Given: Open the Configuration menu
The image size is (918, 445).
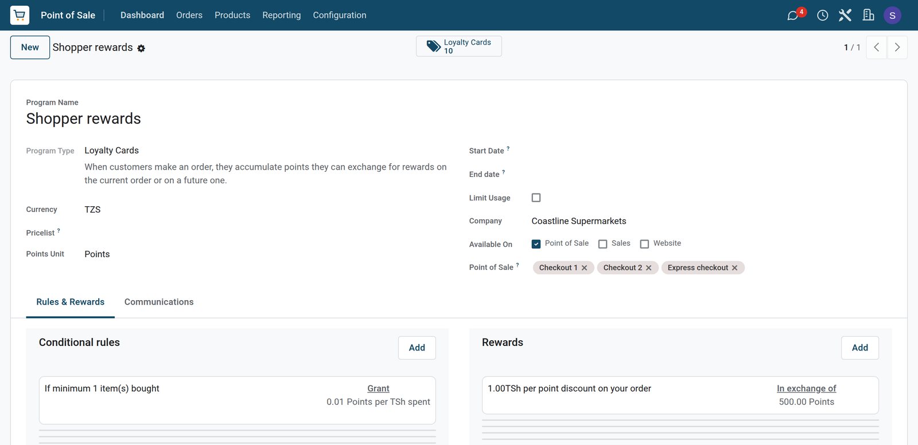Looking at the screenshot, I should (340, 15).
